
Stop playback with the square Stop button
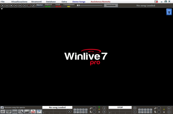tap(11, 5)
